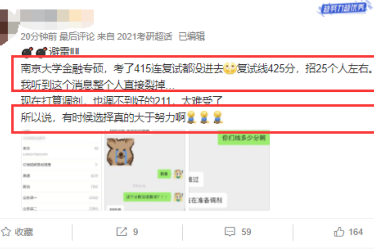The image size is (374, 249).
Task: Click the 收藏 favorite label
Action: (24, 232)
